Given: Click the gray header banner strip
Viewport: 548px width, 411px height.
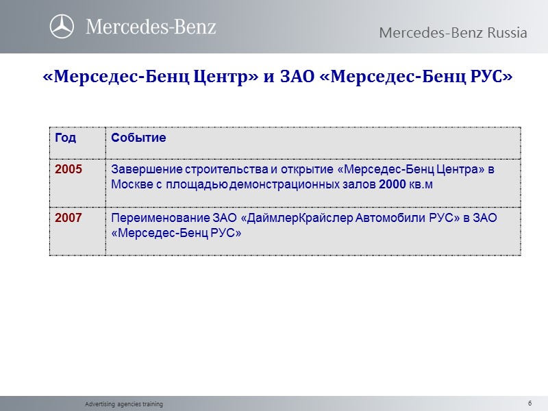Looking at the screenshot, I should (x=308, y=26).
